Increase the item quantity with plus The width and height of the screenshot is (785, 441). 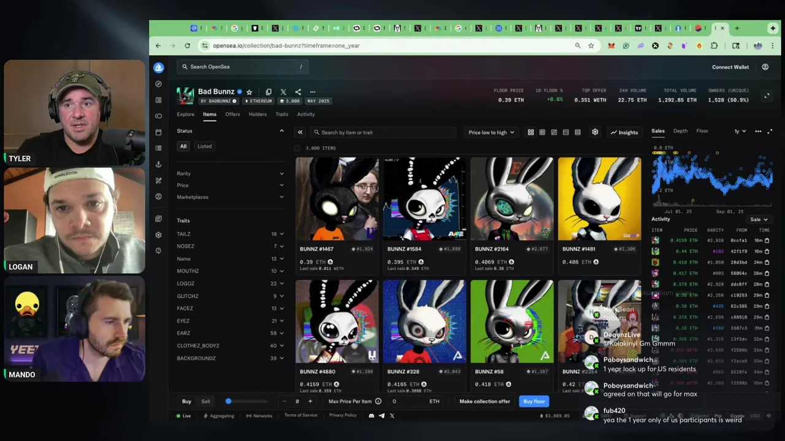click(310, 402)
